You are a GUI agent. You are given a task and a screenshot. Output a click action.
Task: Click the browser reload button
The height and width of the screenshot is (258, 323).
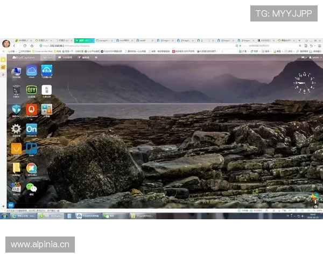[24, 46]
